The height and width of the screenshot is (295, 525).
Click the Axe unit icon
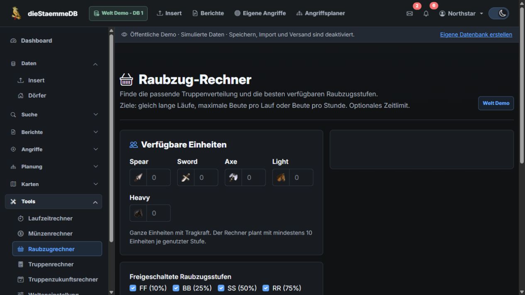tap(233, 177)
